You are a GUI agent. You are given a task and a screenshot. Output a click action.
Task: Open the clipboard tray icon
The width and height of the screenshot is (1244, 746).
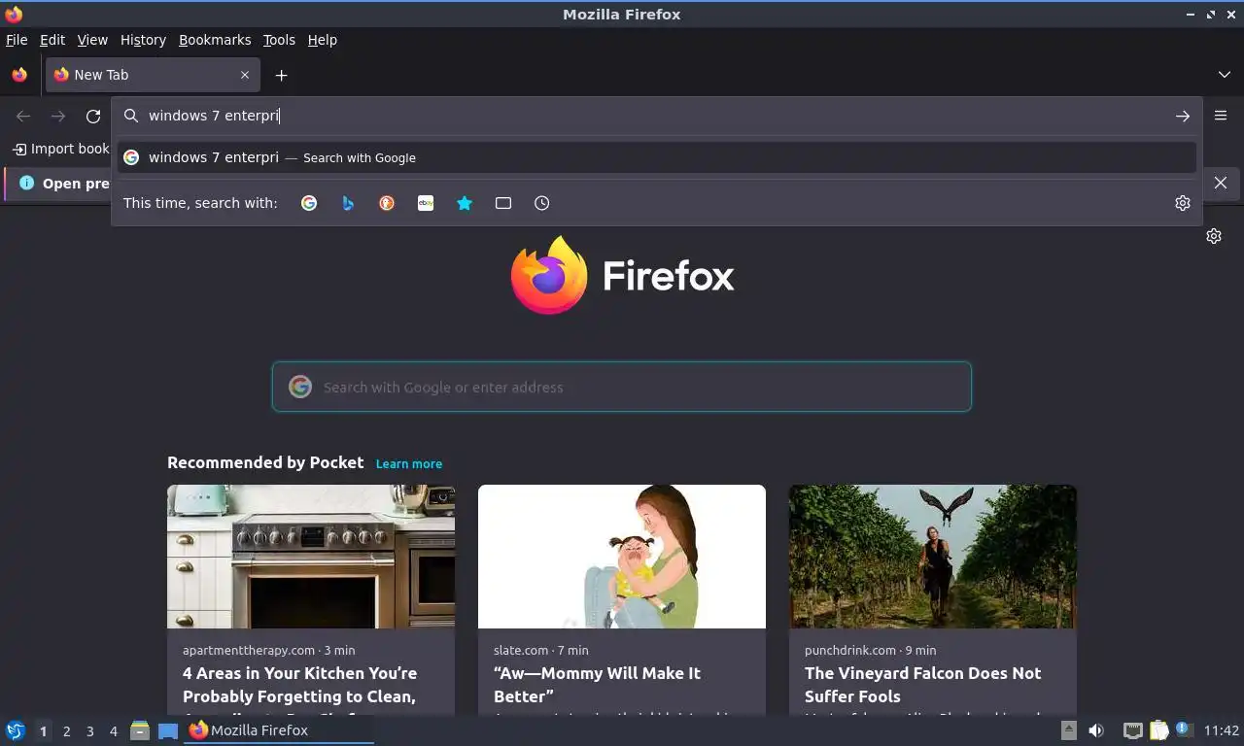pyautogui.click(x=1158, y=730)
